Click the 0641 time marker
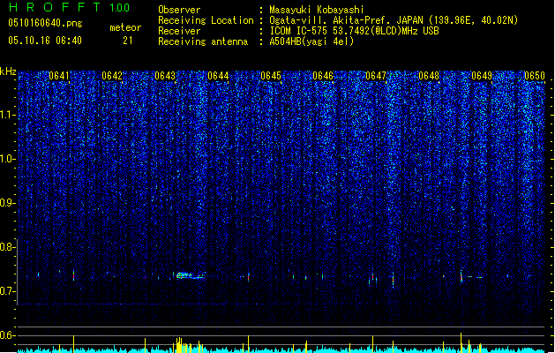 [59, 76]
